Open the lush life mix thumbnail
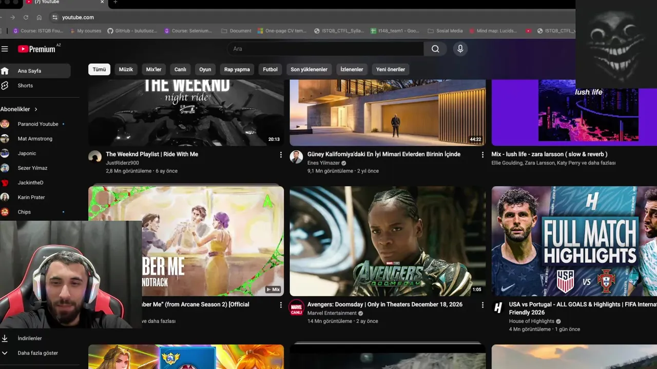The image size is (657, 369). [x=574, y=113]
